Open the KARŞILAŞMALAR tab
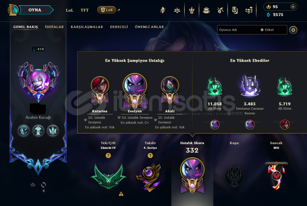 87,27
